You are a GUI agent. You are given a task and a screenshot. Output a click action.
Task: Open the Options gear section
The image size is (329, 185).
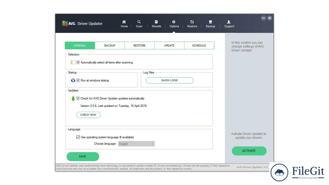[x=174, y=24]
